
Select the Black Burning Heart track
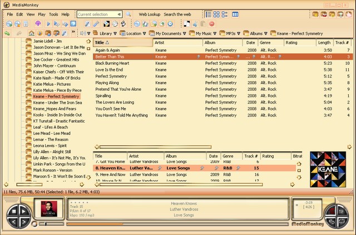pos(222,63)
